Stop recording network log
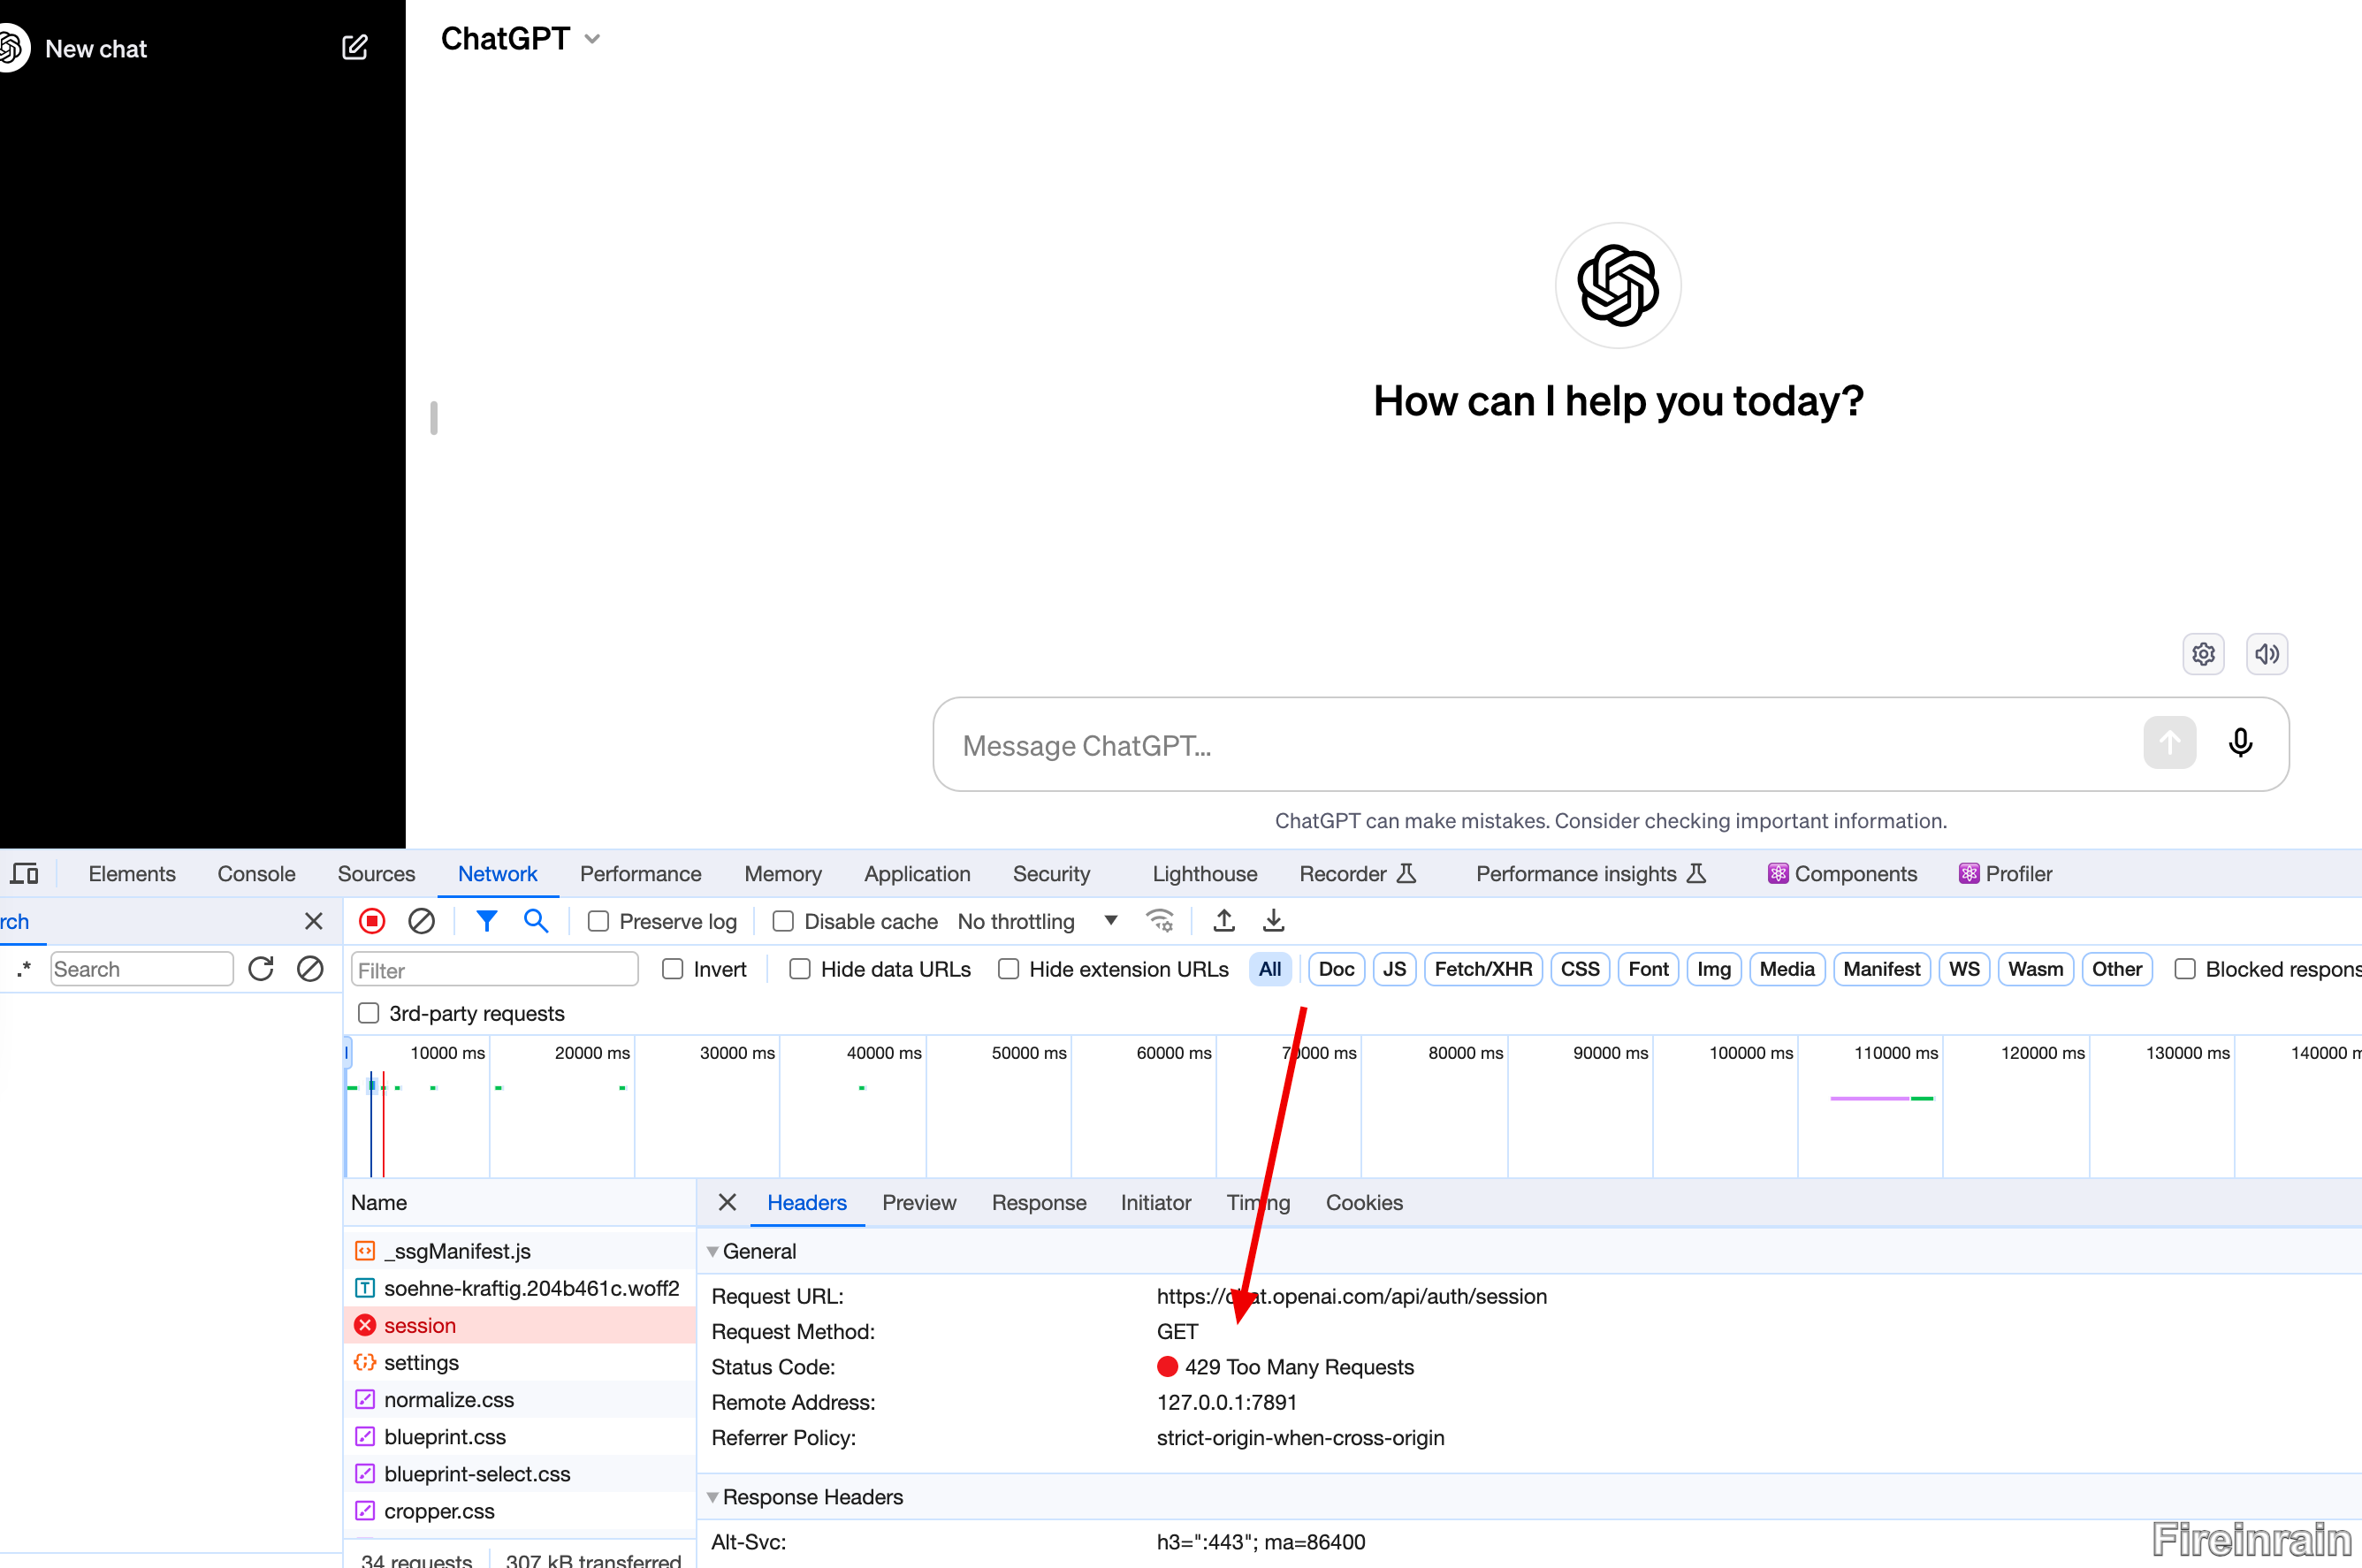Image resolution: width=2362 pixels, height=1568 pixels. [x=372, y=921]
